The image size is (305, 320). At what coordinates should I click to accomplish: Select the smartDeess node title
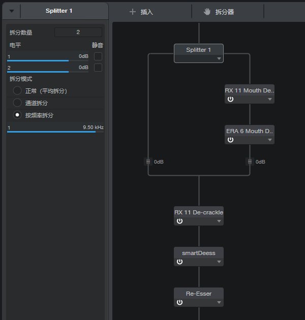199,253
